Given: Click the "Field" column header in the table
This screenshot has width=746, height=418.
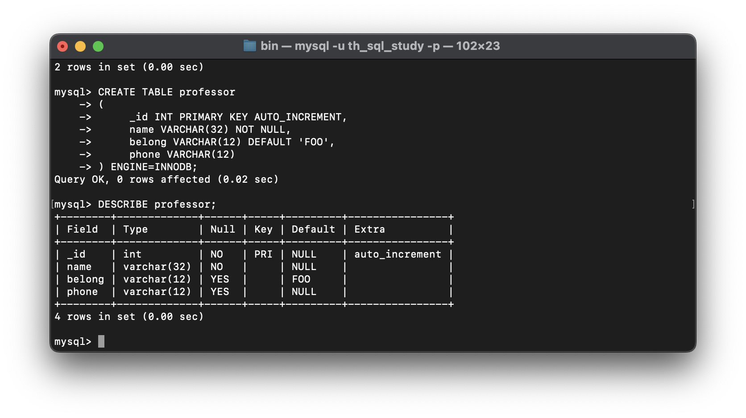Looking at the screenshot, I should click(x=82, y=229).
